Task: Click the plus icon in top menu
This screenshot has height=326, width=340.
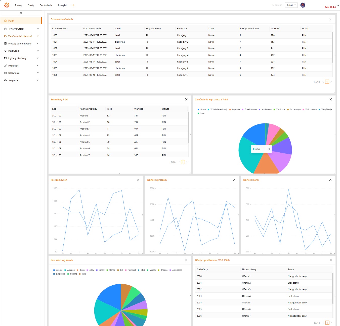Action: pos(73,5)
